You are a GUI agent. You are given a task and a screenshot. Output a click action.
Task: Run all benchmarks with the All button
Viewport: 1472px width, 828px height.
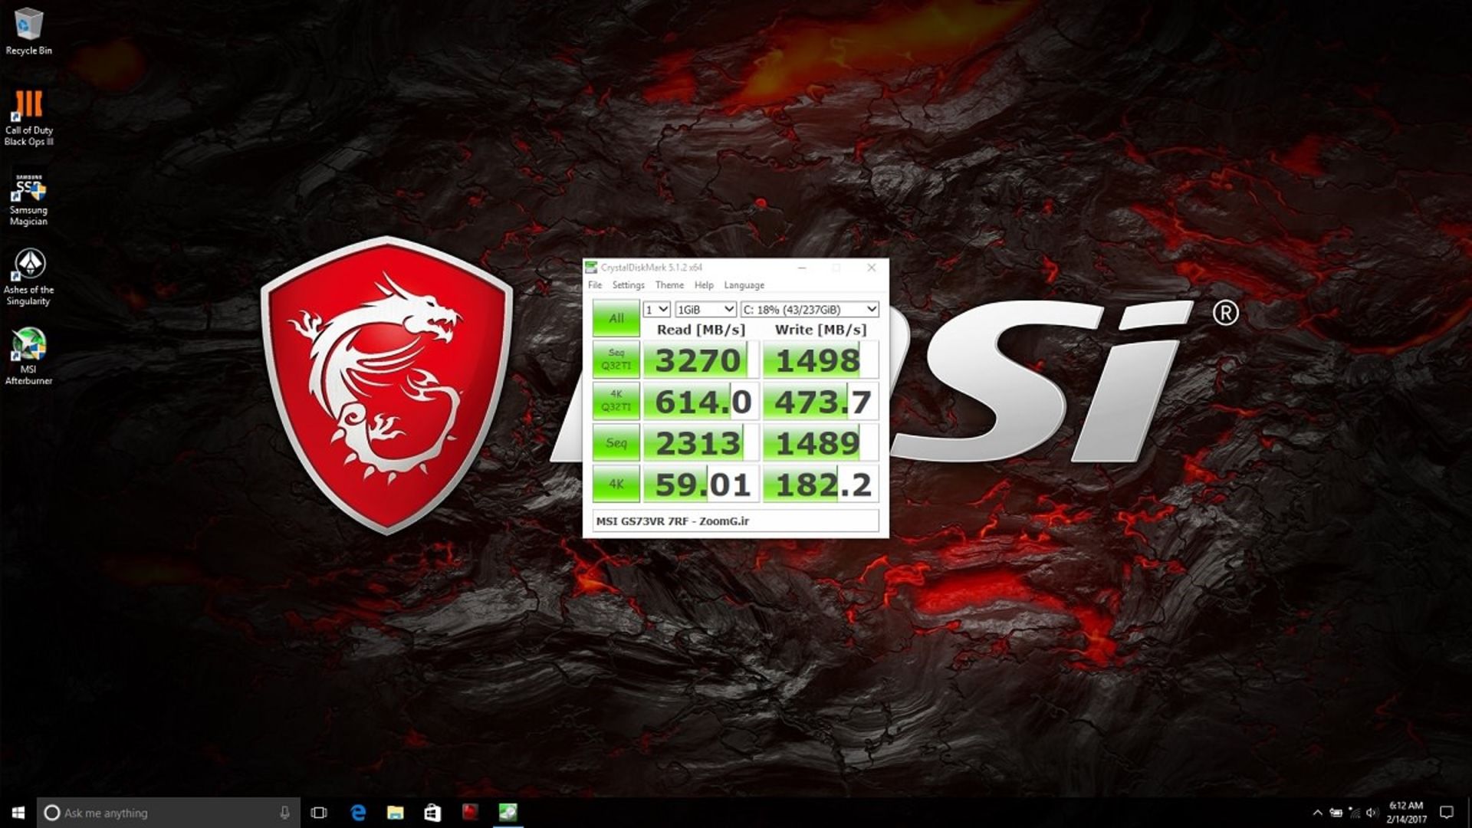[x=616, y=318]
